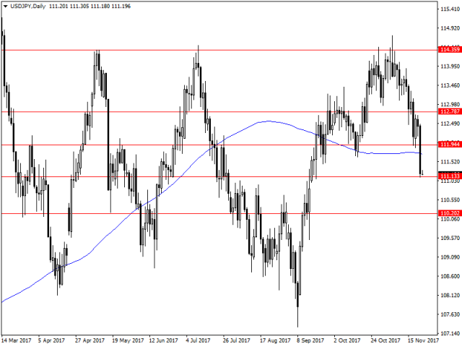Select the red 112.787 price level label
The image size is (462, 347).
[450, 111]
